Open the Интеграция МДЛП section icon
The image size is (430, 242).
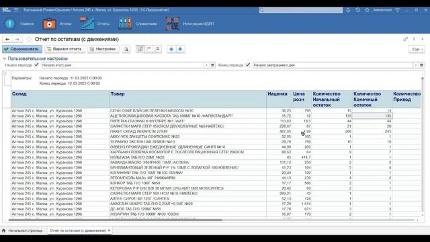click(173, 24)
